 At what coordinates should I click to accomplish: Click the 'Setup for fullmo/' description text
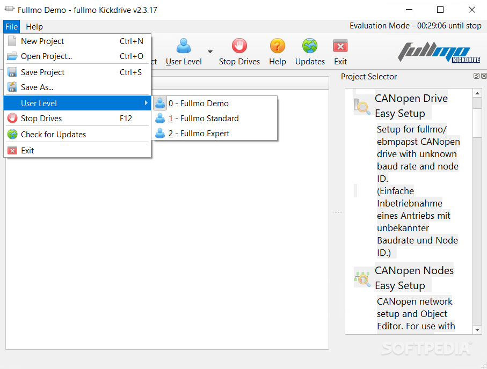(411, 129)
